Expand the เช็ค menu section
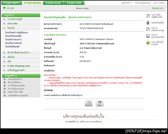Image resolution: width=168 pixels, height=134 pixels. pyautogui.click(x=4, y=62)
